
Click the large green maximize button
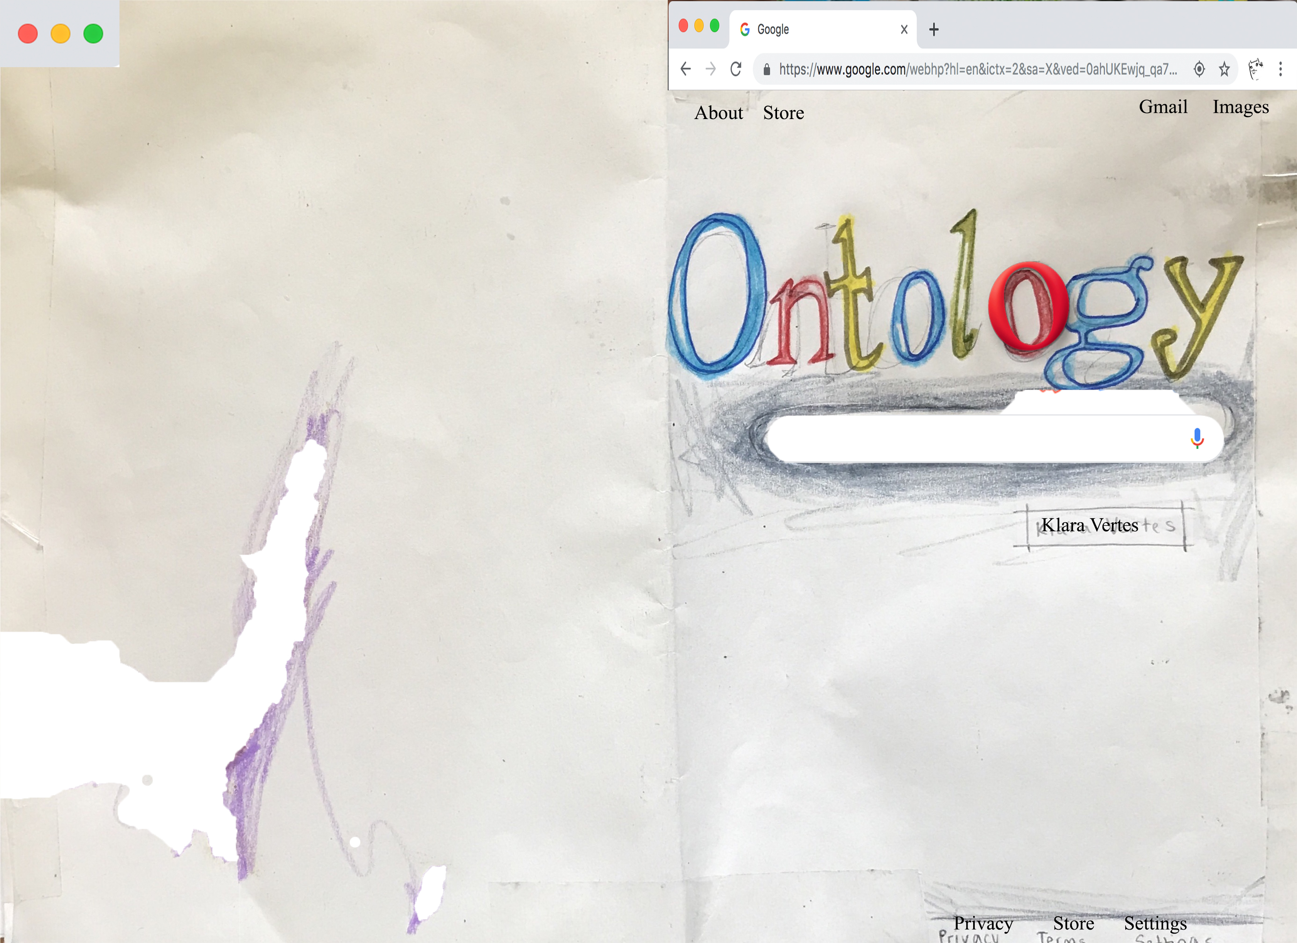click(x=93, y=34)
